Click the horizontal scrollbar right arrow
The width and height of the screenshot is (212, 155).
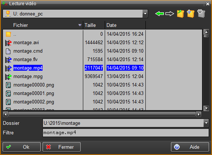point(199,115)
